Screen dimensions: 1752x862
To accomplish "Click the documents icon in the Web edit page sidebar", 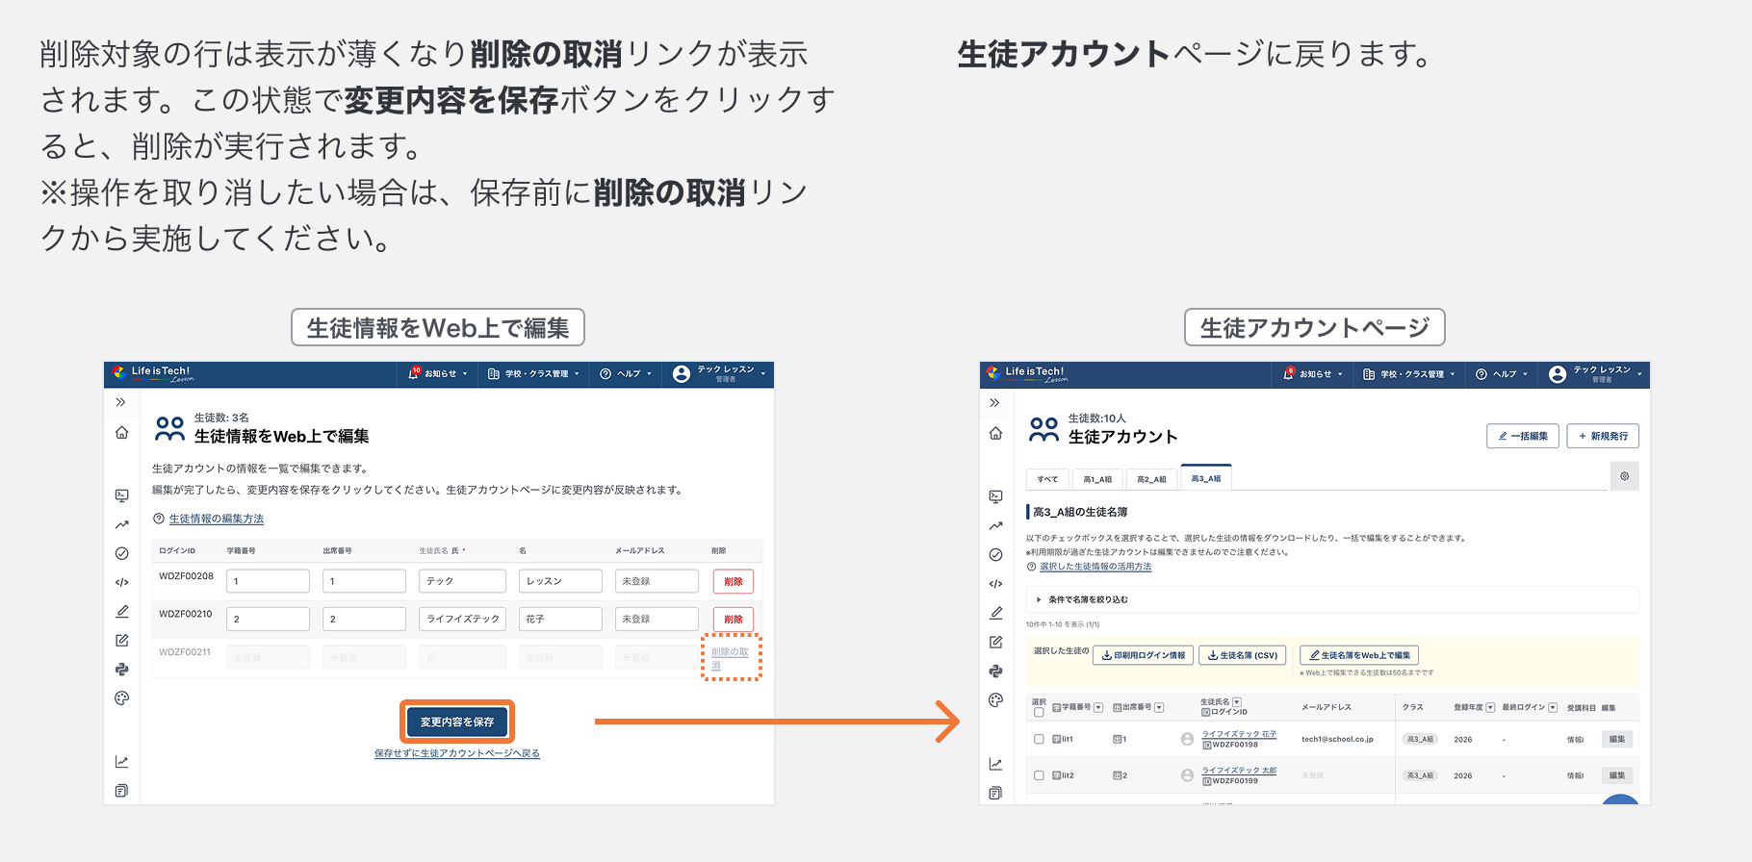I will coord(121,791).
